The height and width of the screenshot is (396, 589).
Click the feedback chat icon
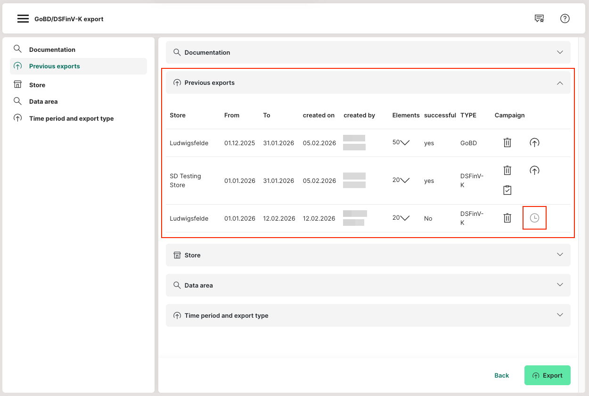click(x=539, y=19)
